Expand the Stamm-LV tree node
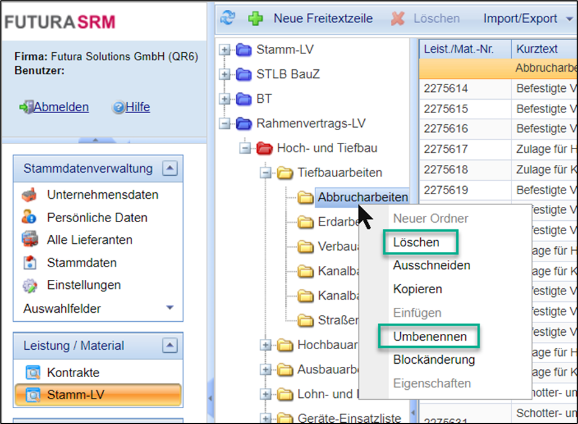 click(225, 50)
